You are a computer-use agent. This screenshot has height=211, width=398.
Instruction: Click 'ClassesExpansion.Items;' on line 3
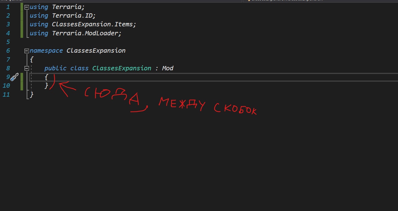tap(94, 24)
